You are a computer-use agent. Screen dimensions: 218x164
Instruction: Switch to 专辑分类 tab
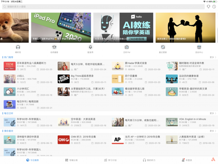pos(71,160)
